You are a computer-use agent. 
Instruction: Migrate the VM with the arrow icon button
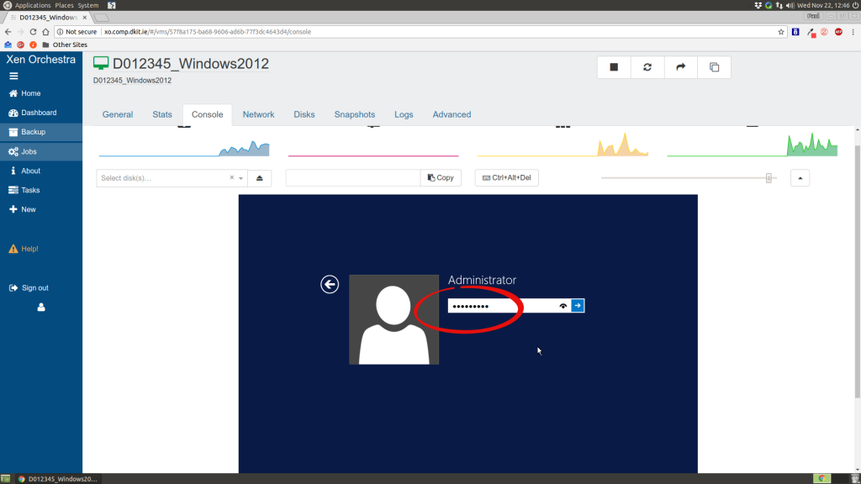[x=681, y=67]
